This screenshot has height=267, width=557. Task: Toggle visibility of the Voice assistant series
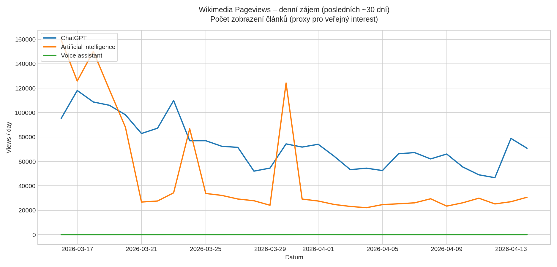[x=81, y=55]
